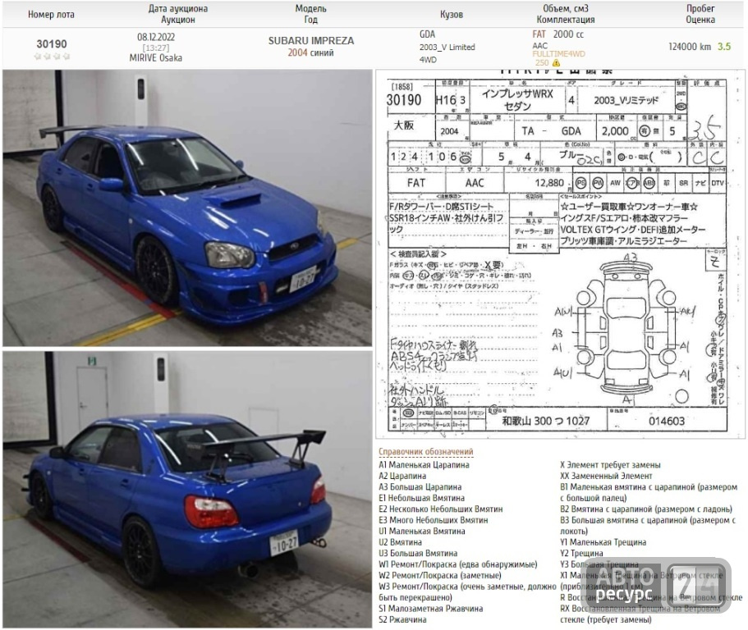Click the SUBARU IMPREZA model title
Screen dimensions: 748x630
tap(311, 40)
